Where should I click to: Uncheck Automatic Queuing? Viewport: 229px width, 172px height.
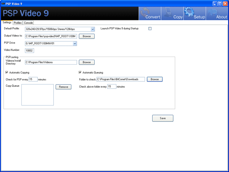click(x=80, y=72)
